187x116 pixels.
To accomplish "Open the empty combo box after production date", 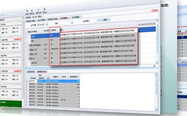I will (66, 23).
